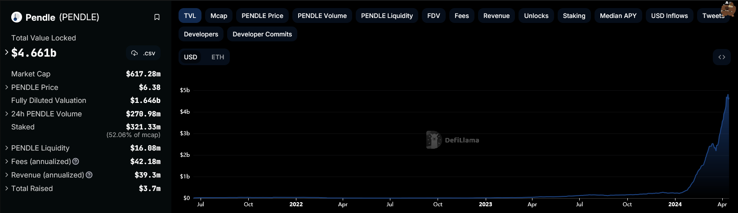Image resolution: width=738 pixels, height=213 pixels.
Task: Click the Fees info question mark icon
Action: tap(76, 161)
